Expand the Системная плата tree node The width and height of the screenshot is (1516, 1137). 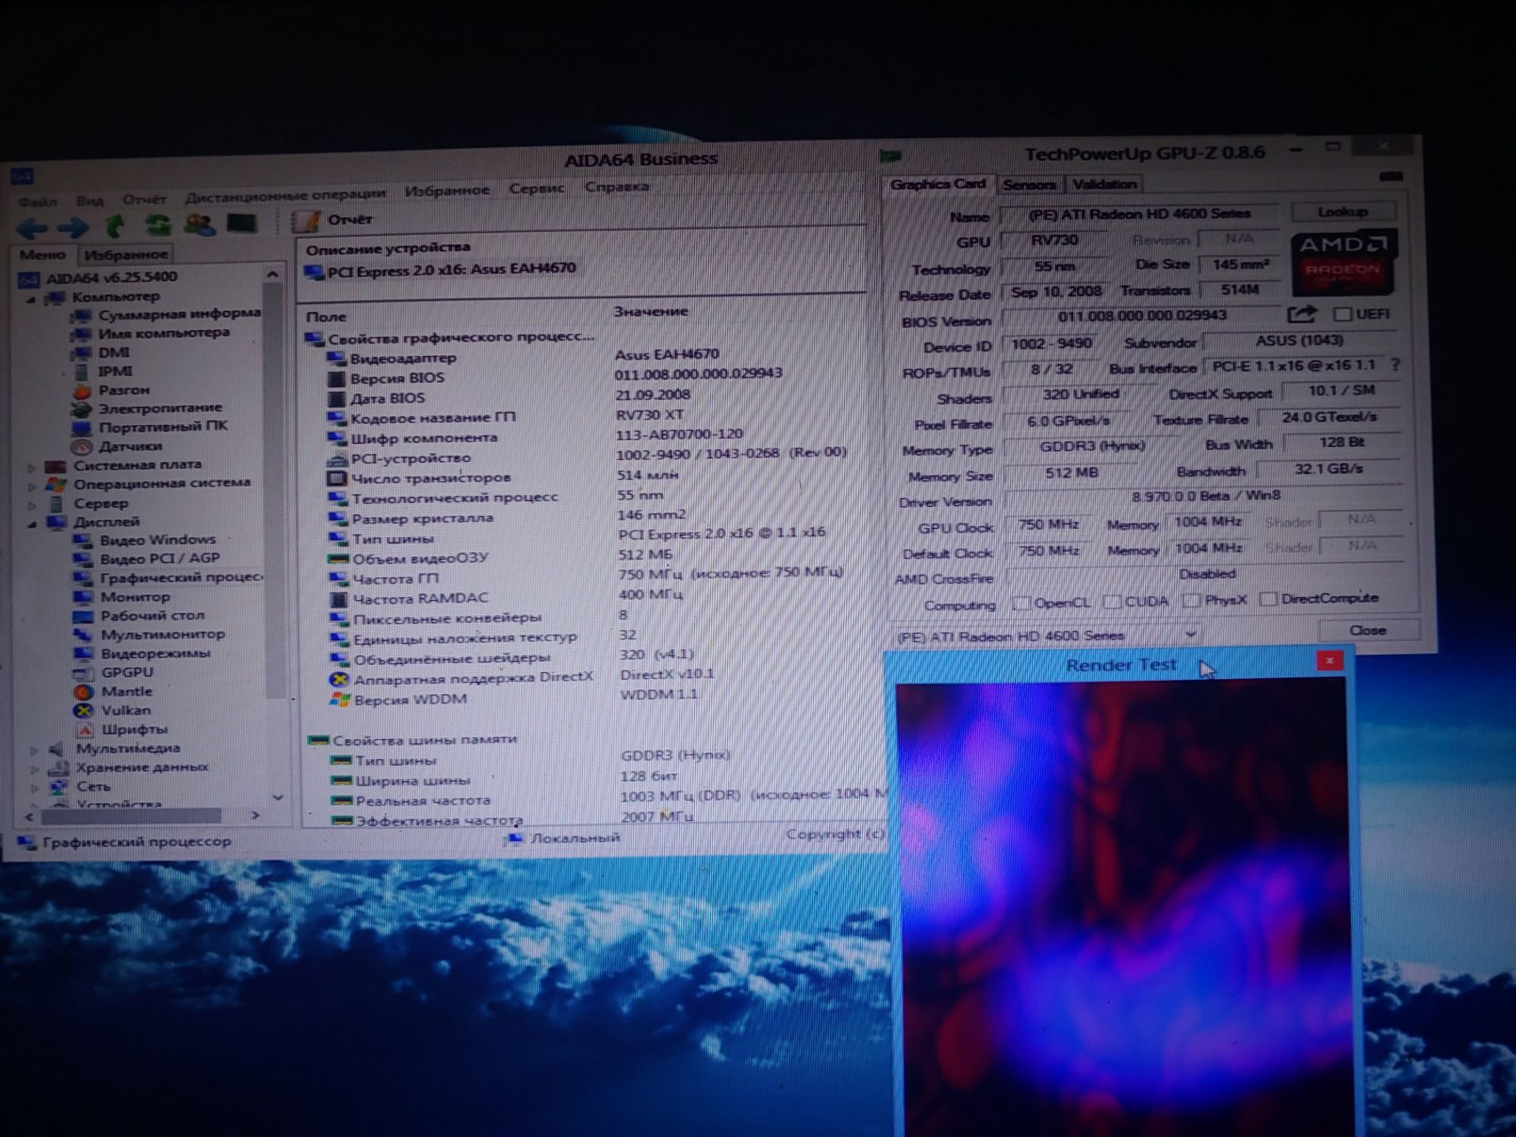32,467
